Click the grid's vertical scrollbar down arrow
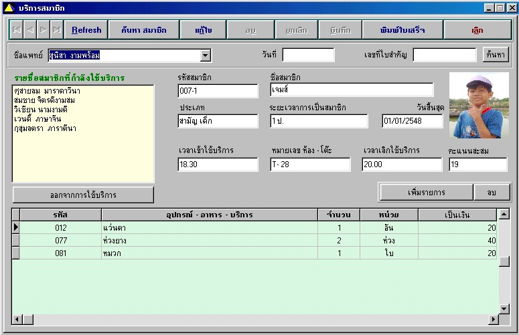Image resolution: width=519 pixels, height=335 pixels. pyautogui.click(x=504, y=308)
